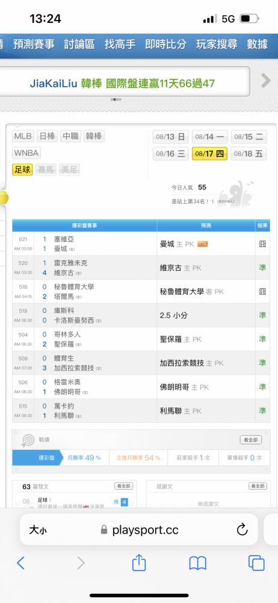Show all open tabs icon

coord(256,563)
